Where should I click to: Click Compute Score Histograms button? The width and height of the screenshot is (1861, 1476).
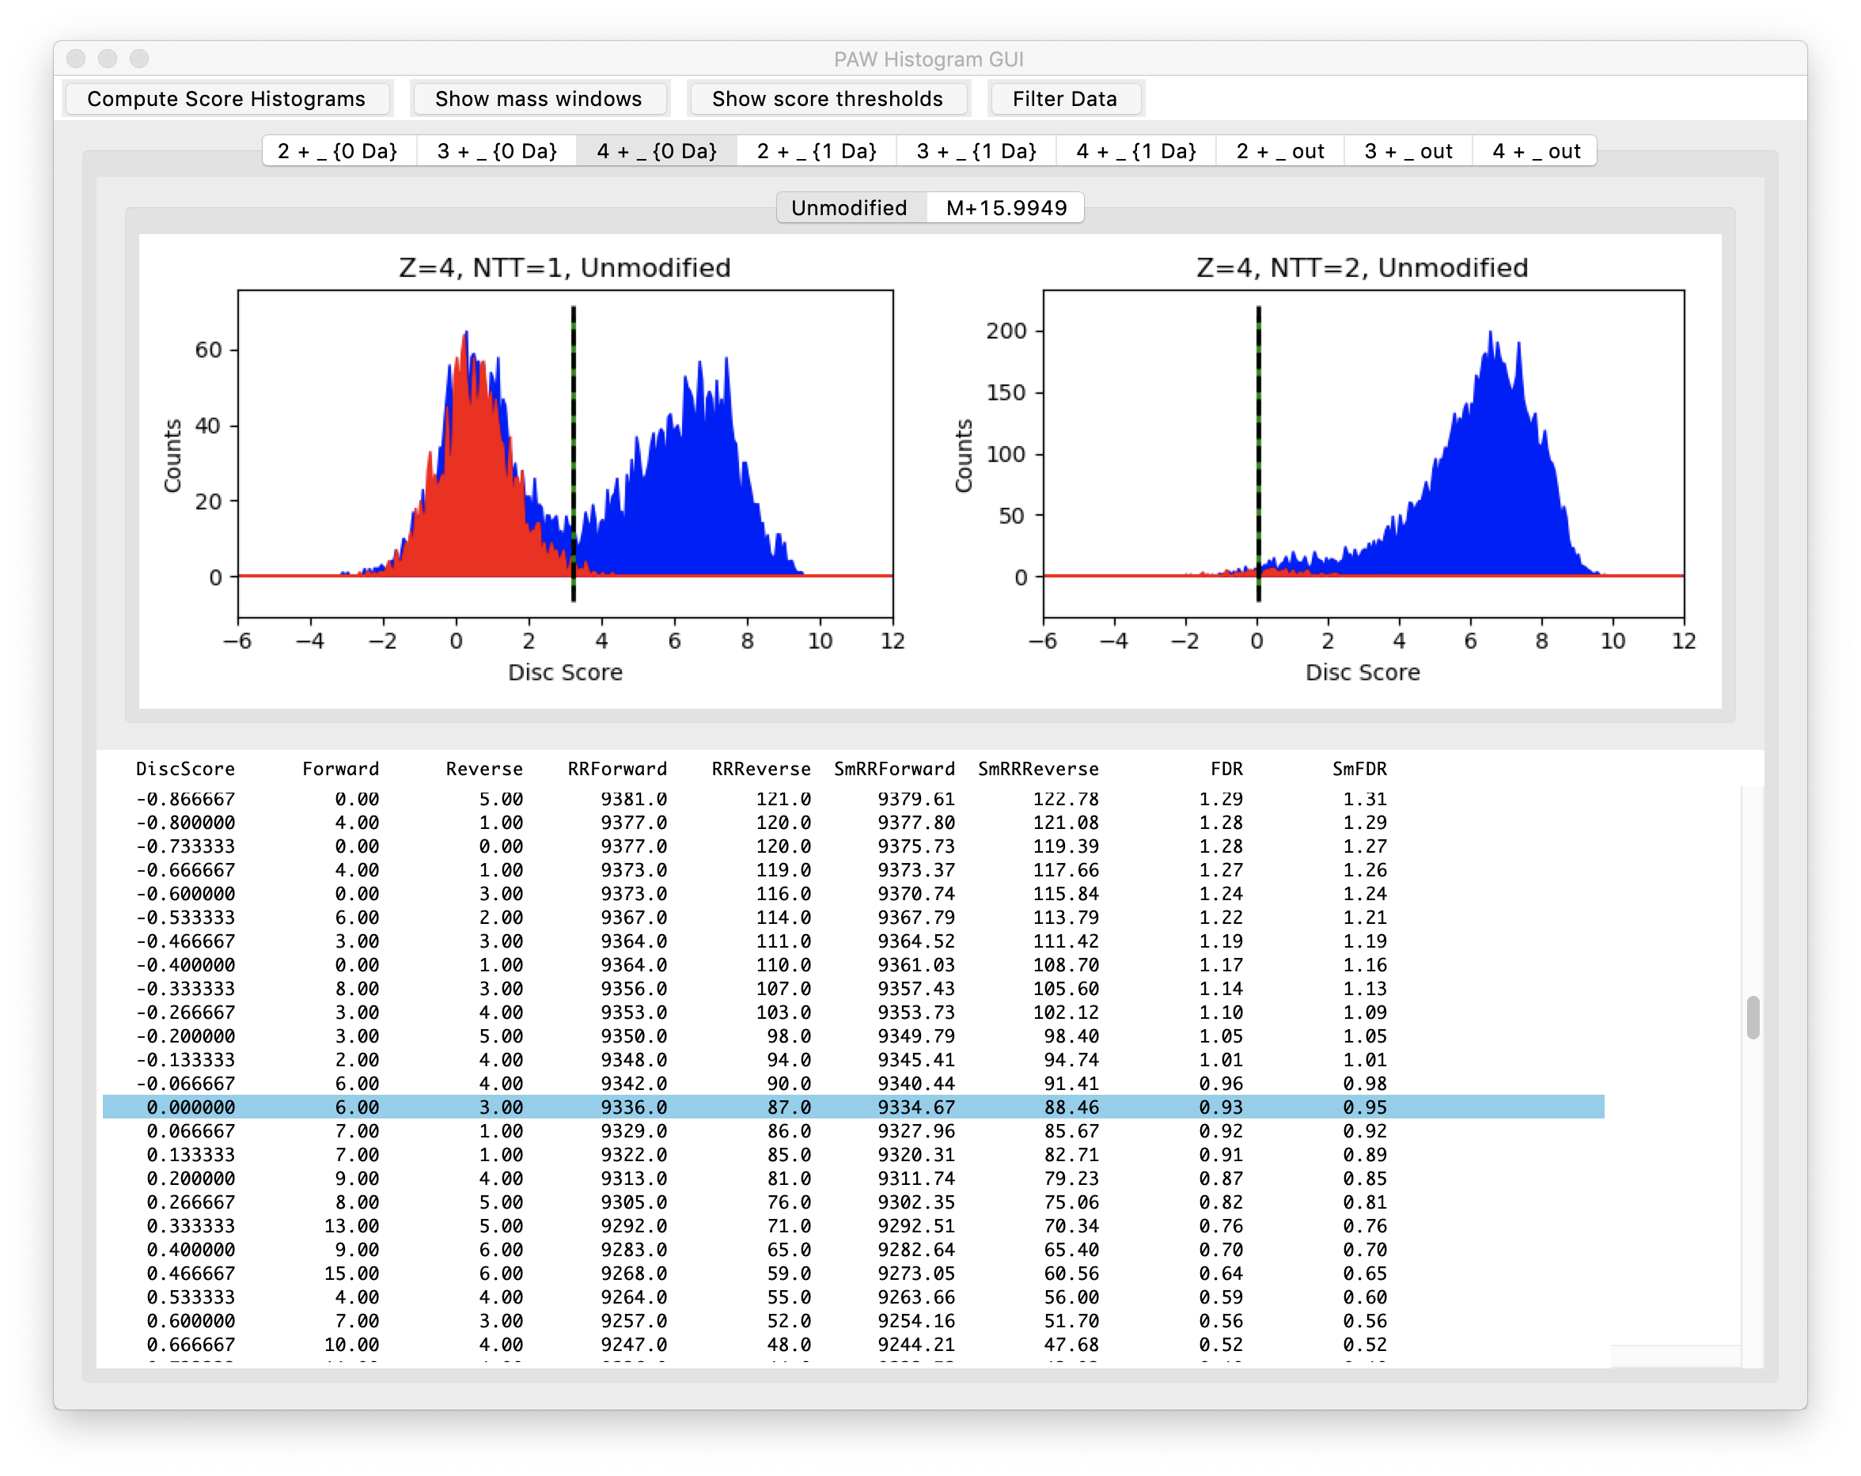click(x=226, y=98)
